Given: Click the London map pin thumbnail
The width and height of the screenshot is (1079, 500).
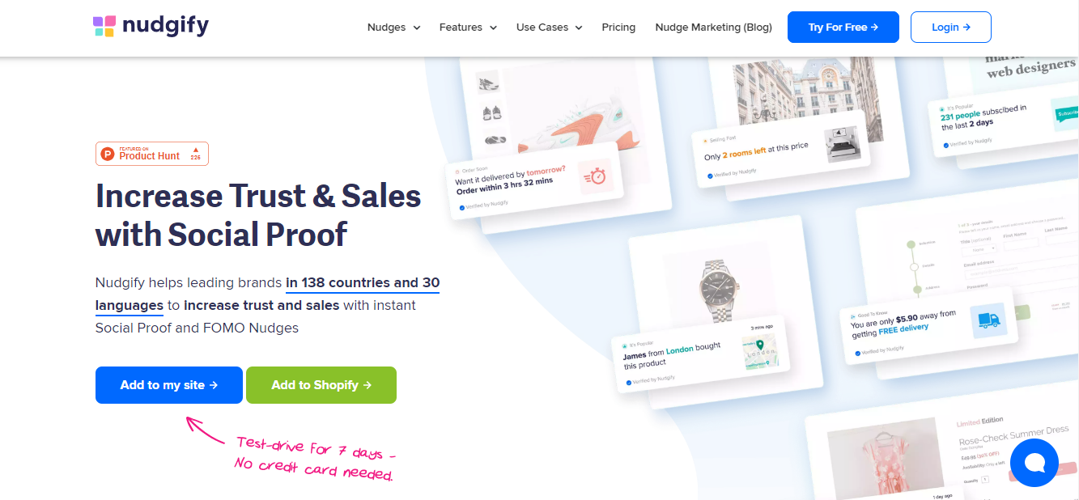Looking at the screenshot, I should [x=760, y=354].
